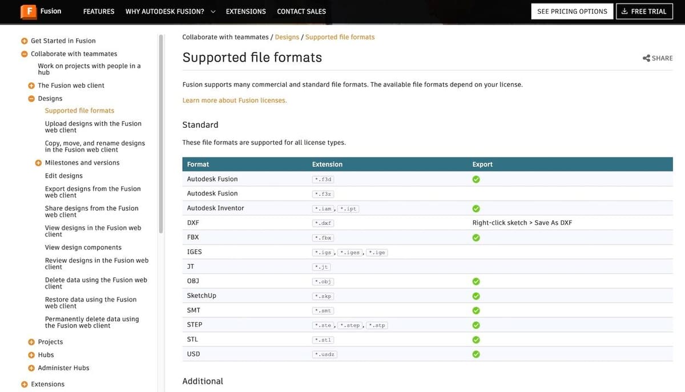The height and width of the screenshot is (392, 685).
Task: Click the green export checkmark for SketchUp
Action: pyautogui.click(x=476, y=296)
